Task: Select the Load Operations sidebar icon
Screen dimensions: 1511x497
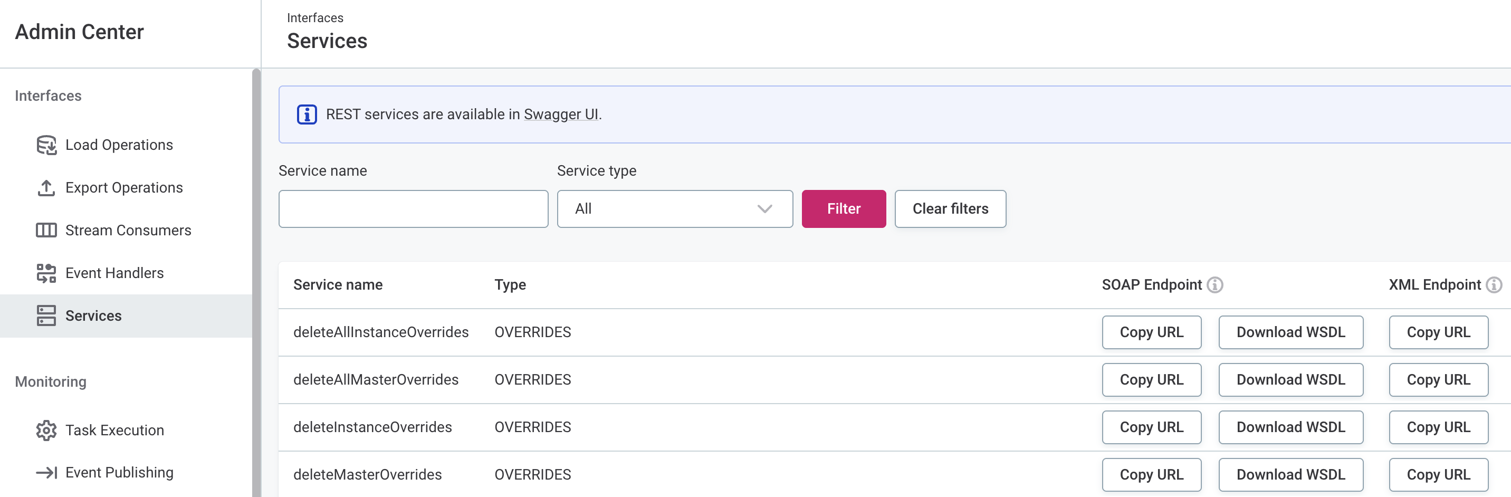Action: [x=46, y=145]
